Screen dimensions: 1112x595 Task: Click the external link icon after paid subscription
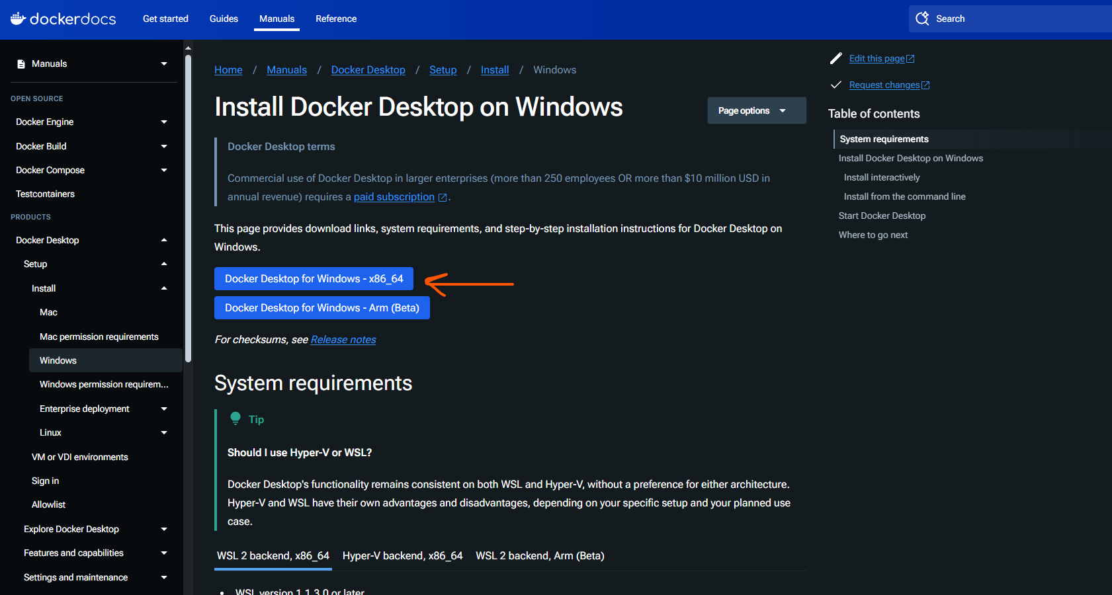(x=443, y=197)
